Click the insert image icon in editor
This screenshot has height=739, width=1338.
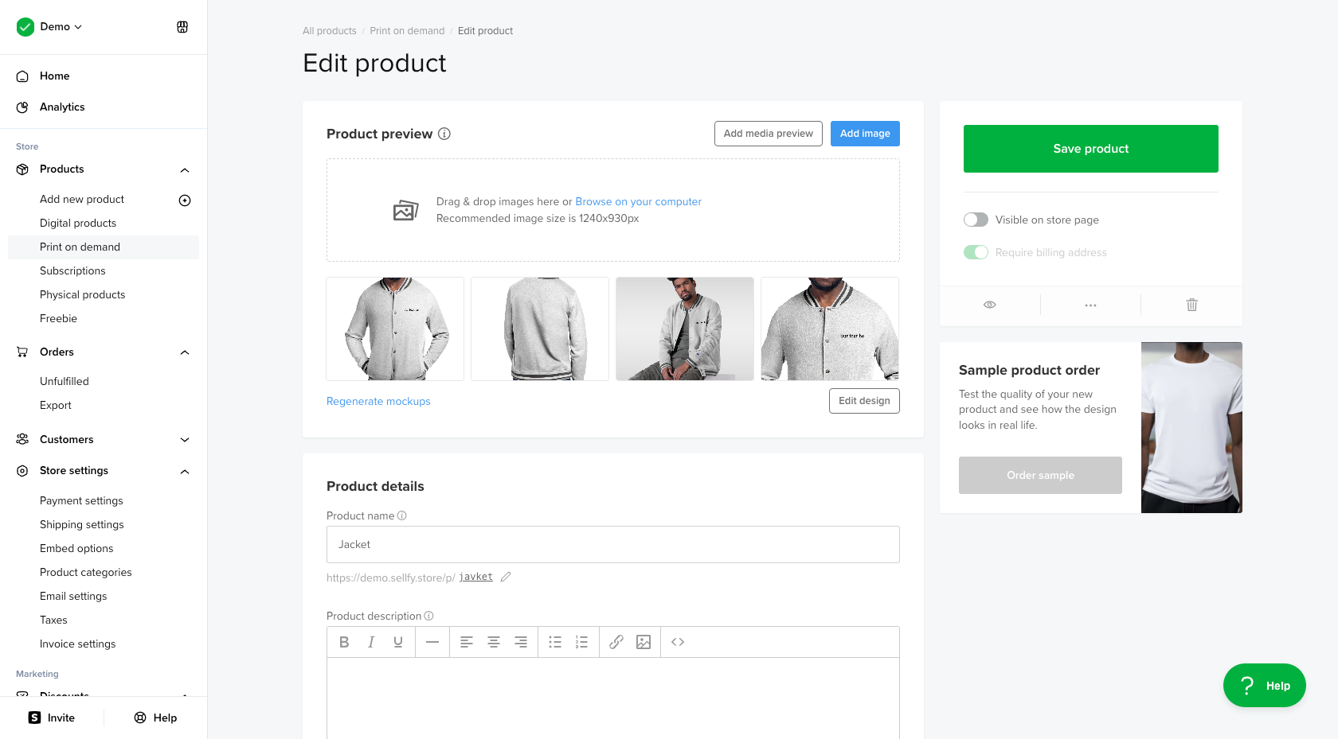[x=644, y=642]
